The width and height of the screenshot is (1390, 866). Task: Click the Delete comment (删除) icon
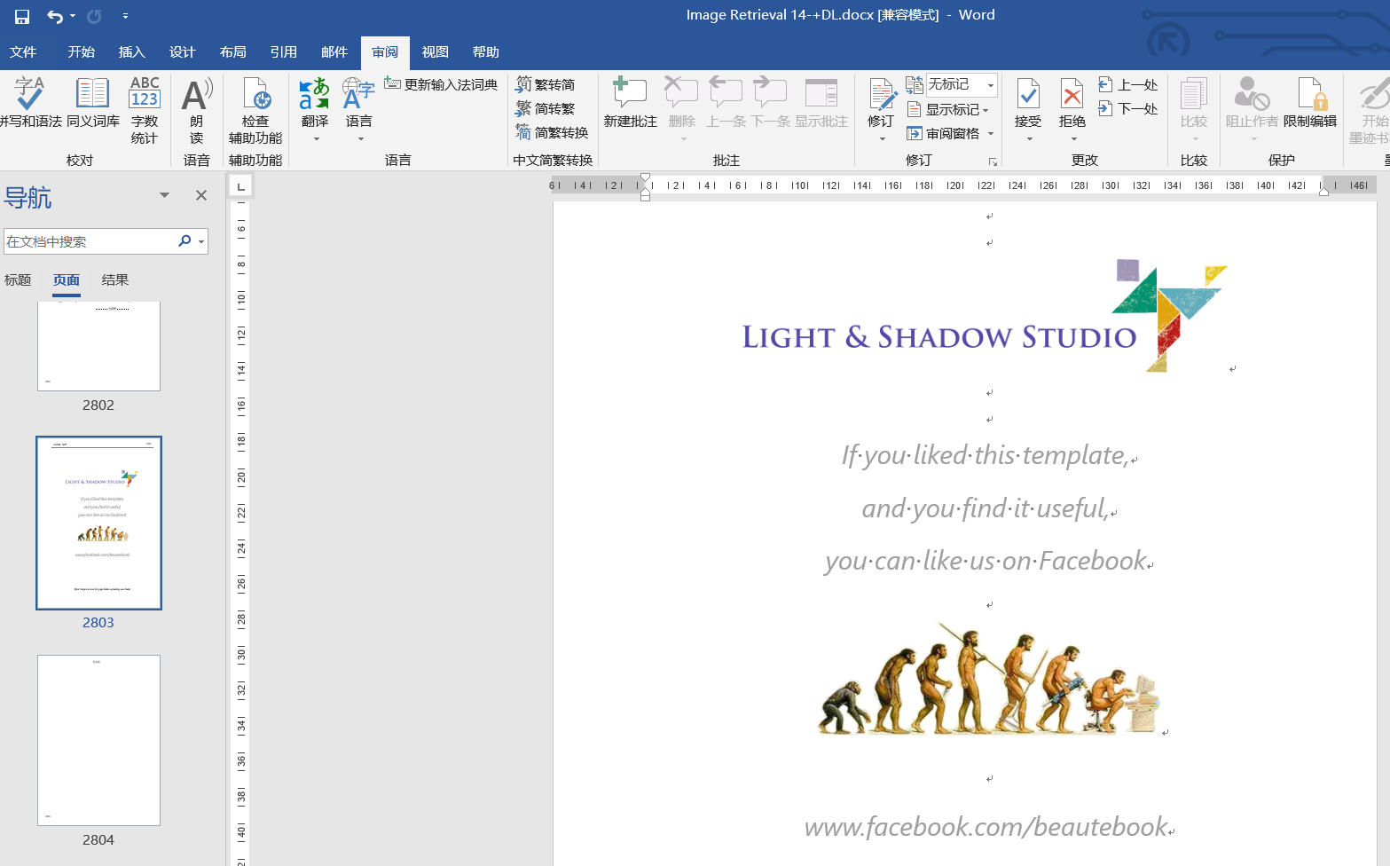click(x=682, y=94)
